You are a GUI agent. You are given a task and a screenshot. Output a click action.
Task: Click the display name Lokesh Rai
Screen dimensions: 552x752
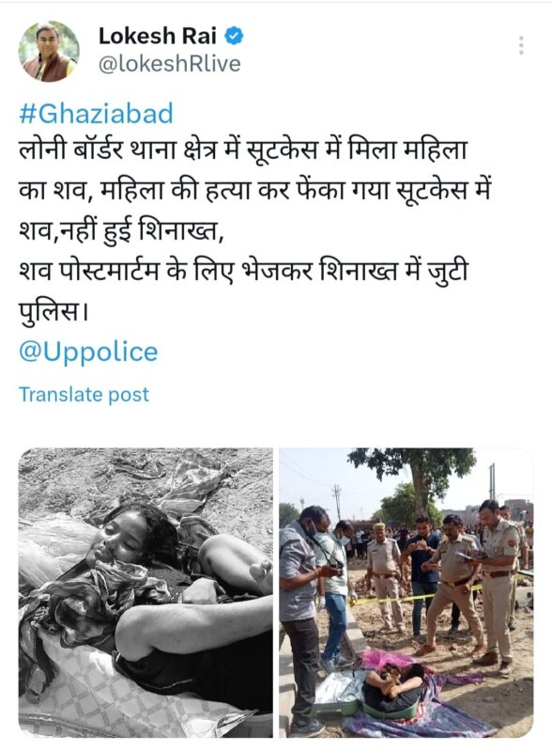[157, 36]
